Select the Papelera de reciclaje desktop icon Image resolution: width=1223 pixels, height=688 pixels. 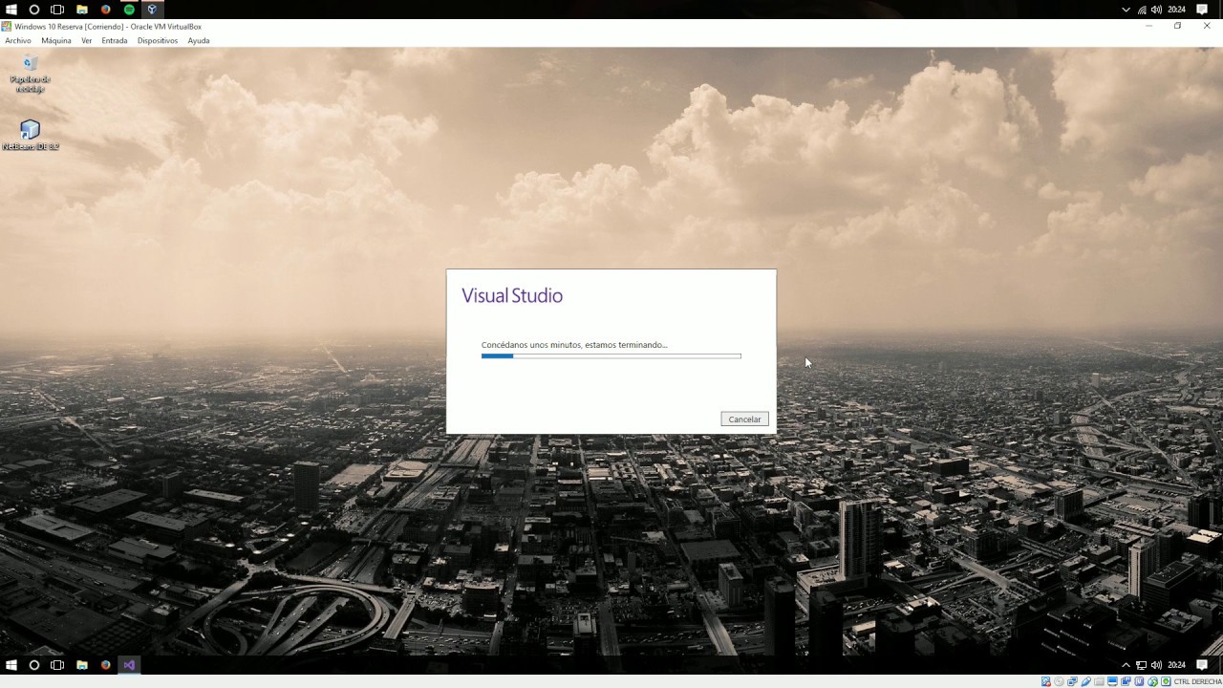30,75
